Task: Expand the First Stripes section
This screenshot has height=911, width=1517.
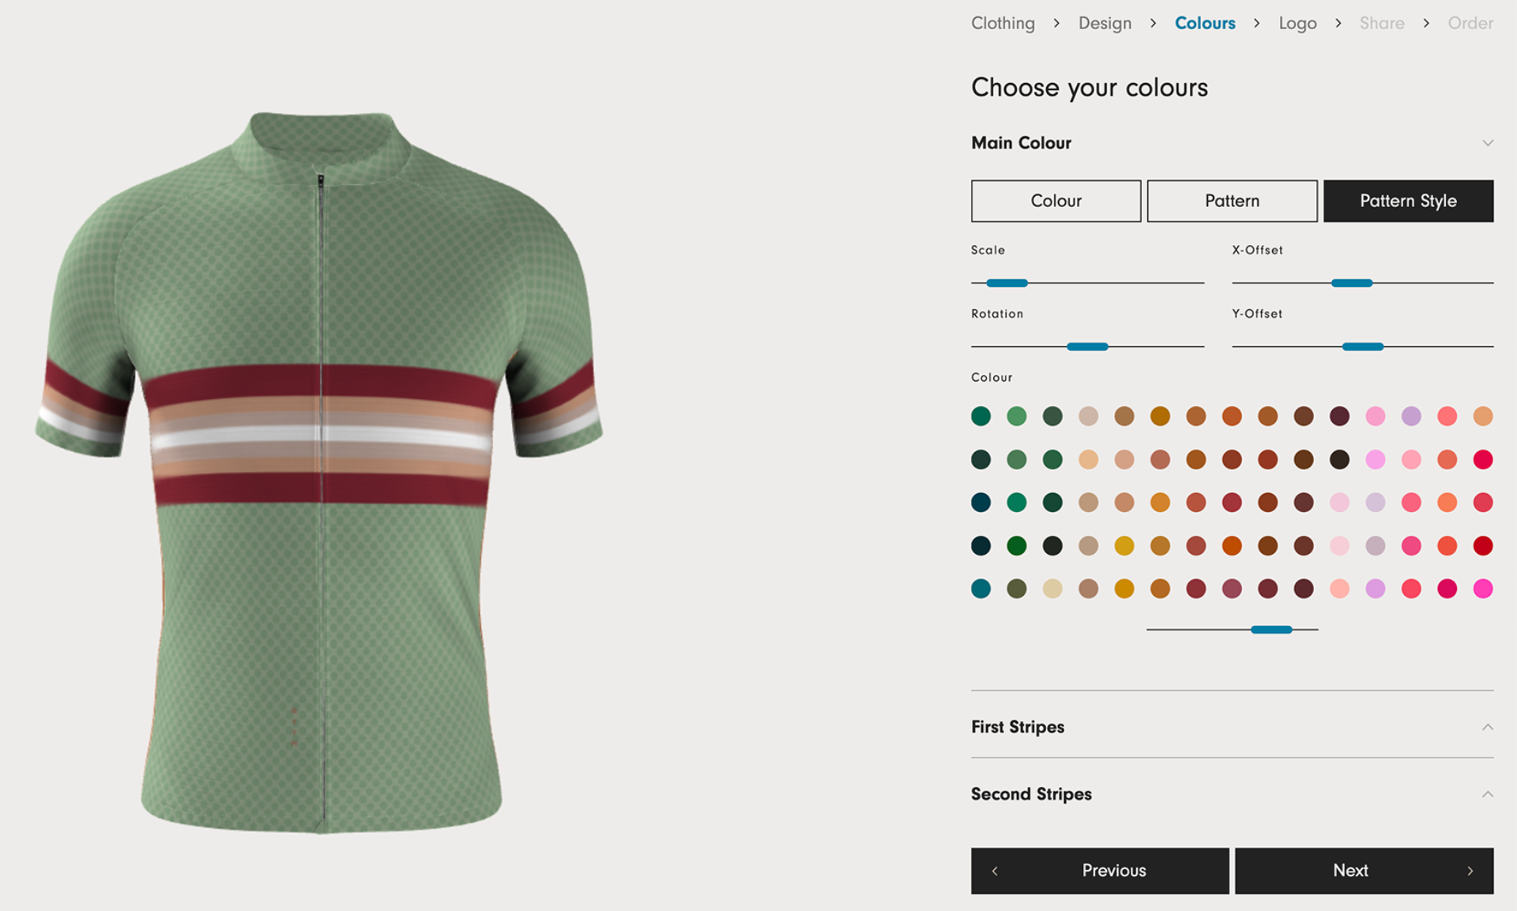Action: 1487,727
